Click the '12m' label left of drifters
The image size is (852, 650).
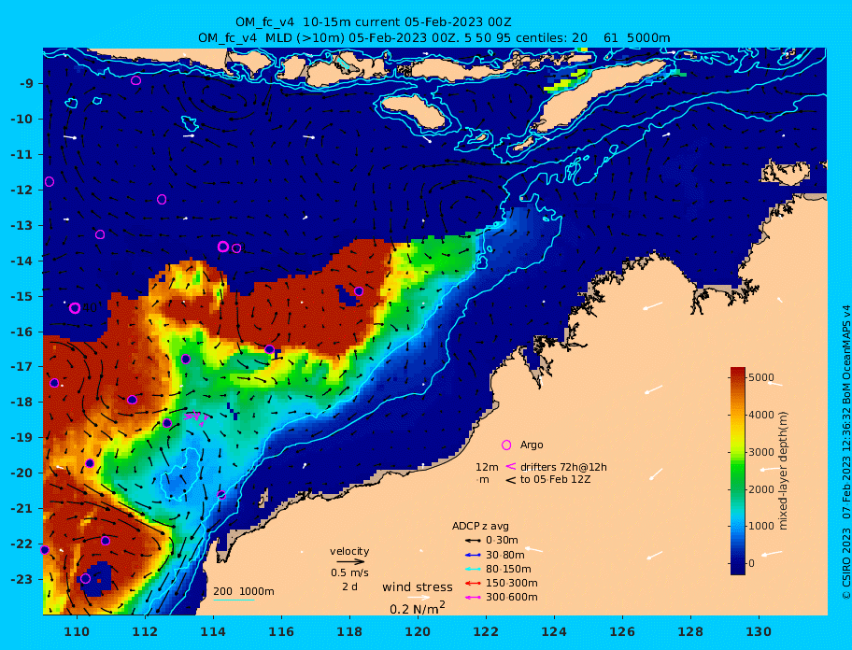click(487, 467)
